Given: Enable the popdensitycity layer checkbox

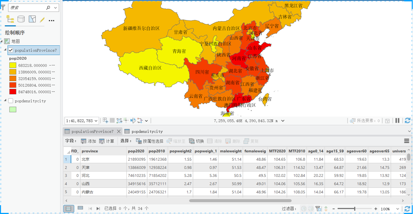Looking at the screenshot, I should 11,101.
